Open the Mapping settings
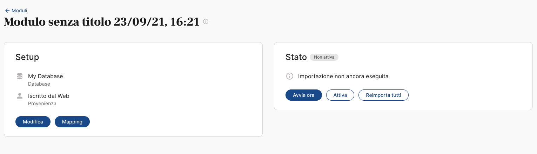Image resolution: width=537 pixels, height=154 pixels. click(72, 122)
